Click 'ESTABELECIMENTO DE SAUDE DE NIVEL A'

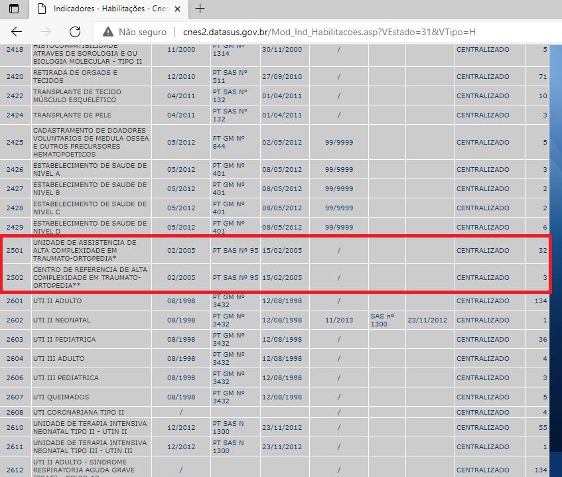tap(90, 170)
